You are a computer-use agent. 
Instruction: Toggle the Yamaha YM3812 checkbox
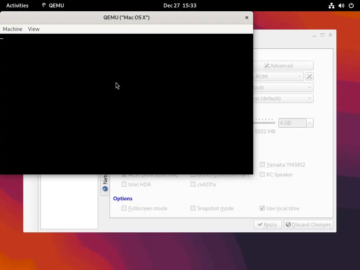click(262, 165)
